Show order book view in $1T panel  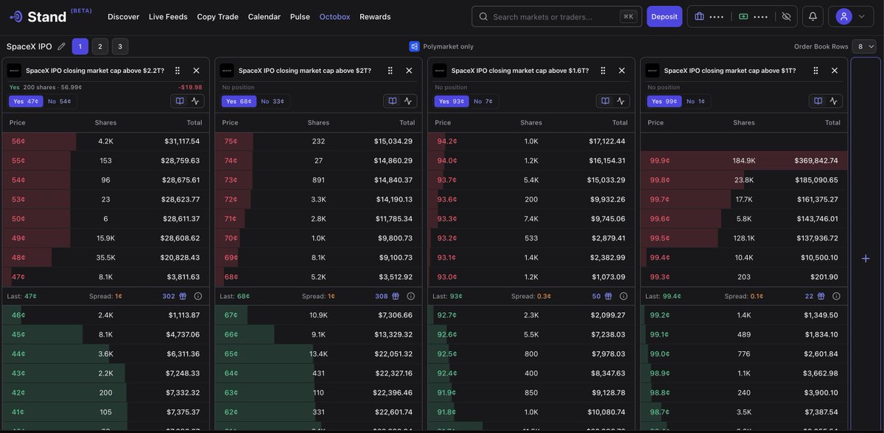click(818, 101)
